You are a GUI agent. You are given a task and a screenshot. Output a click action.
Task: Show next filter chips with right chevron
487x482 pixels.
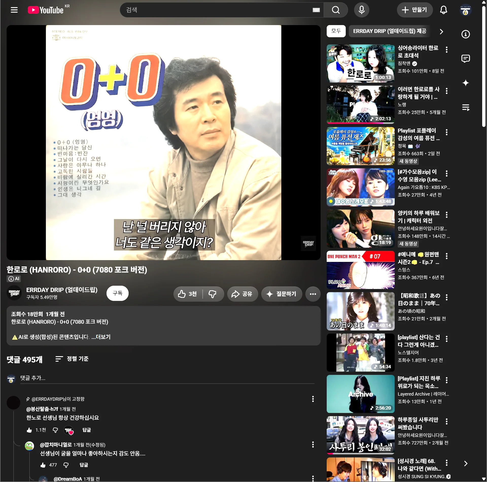pos(441,31)
